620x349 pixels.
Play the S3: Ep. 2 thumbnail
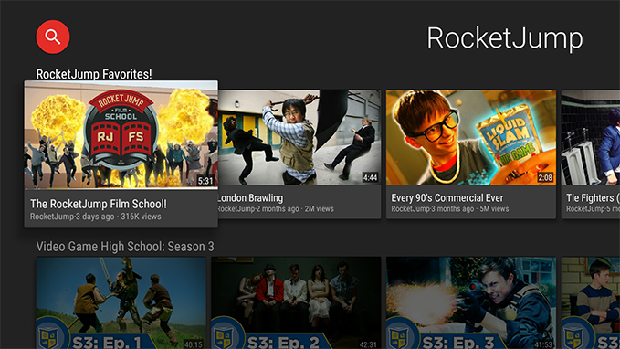(296, 303)
